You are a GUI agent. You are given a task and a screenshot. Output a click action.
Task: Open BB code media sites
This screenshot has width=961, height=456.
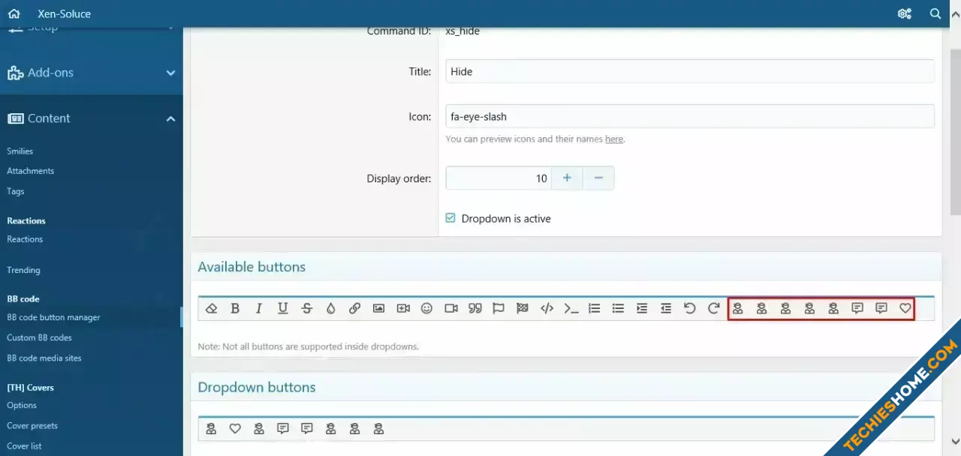coord(44,358)
